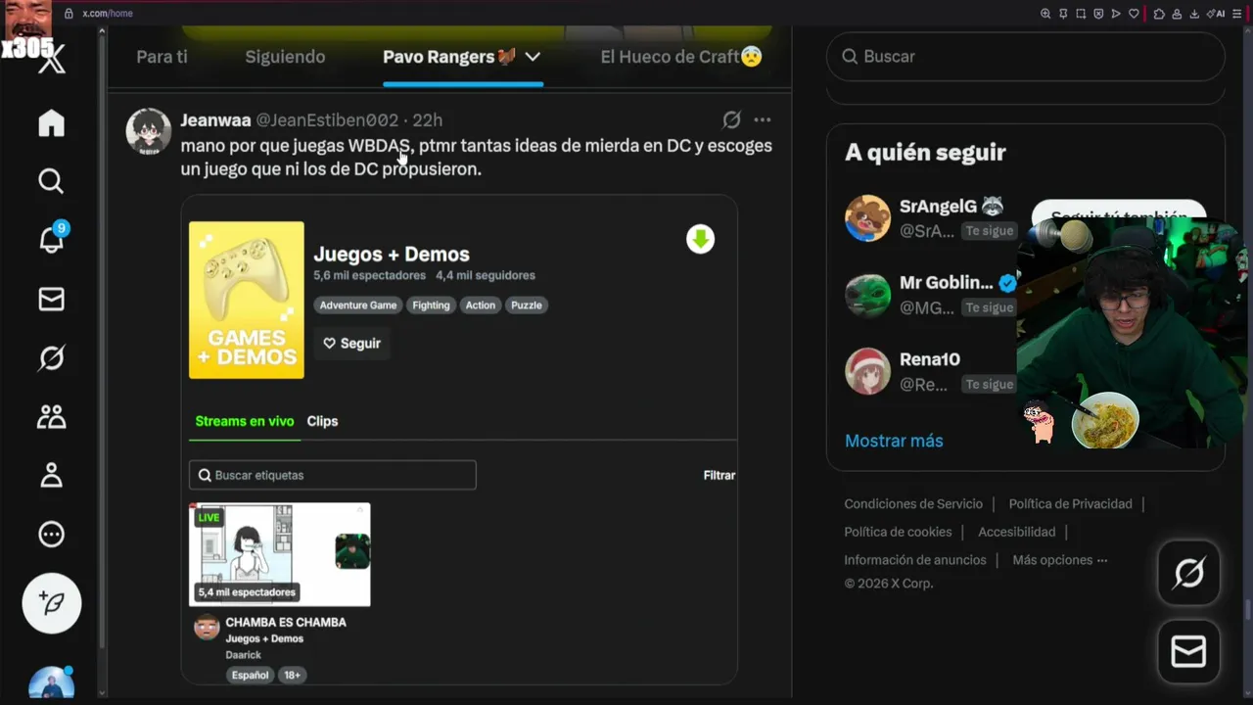This screenshot has height=705, width=1253.
Task: Select the Streams en vivo tab
Action: 245,421
